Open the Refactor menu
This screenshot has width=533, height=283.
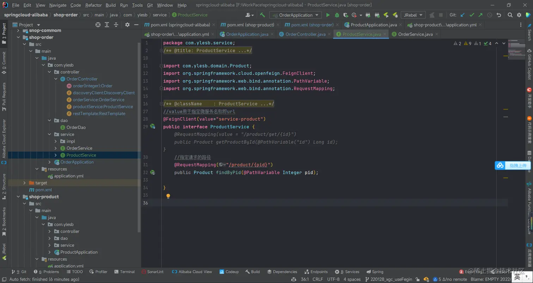point(93,5)
